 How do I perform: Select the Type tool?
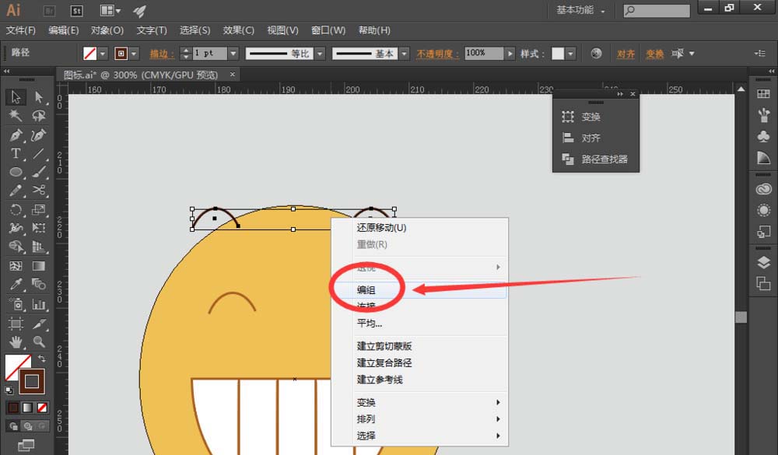16,153
